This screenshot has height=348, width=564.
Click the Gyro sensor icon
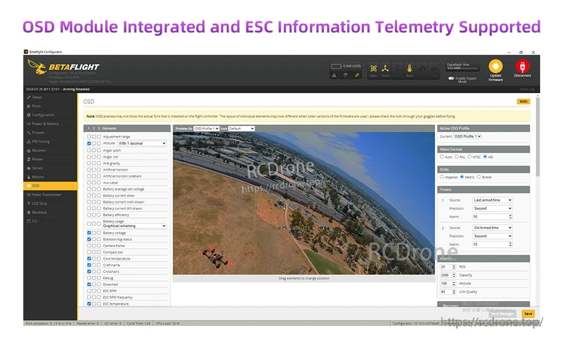373,69
